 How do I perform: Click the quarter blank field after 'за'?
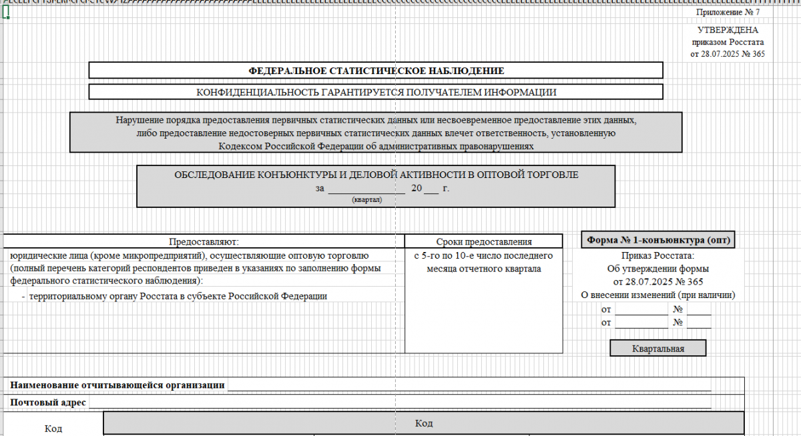pos(366,189)
